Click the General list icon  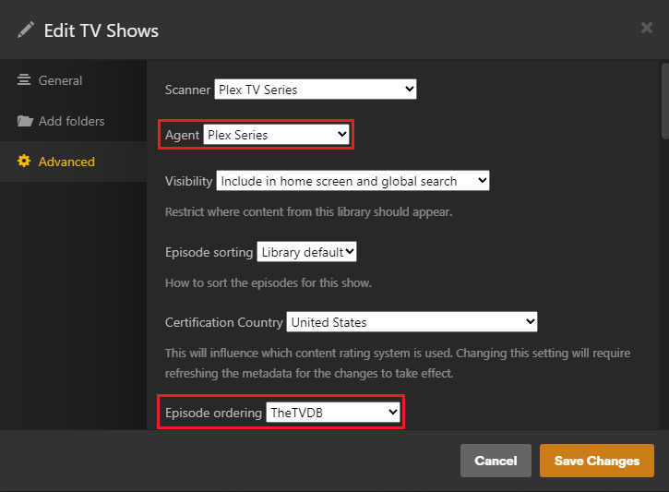point(24,79)
